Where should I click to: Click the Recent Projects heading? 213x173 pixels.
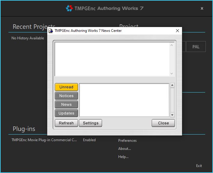pos(34,26)
